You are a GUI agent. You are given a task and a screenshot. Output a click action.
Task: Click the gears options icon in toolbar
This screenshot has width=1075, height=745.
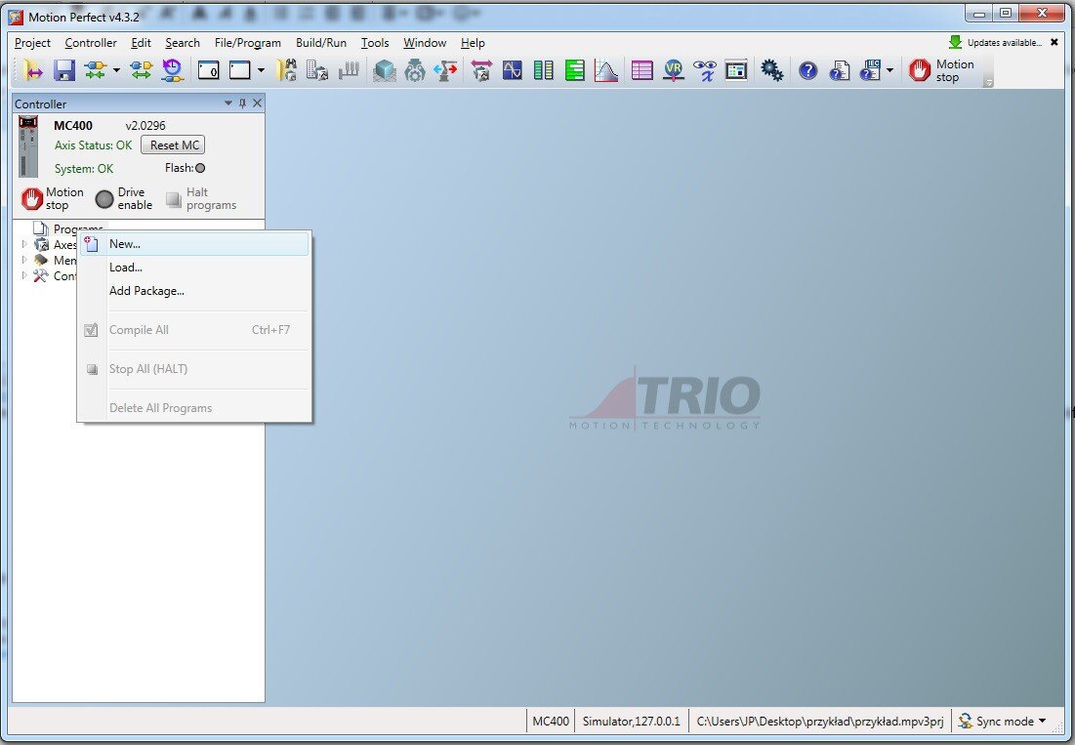tap(772, 70)
